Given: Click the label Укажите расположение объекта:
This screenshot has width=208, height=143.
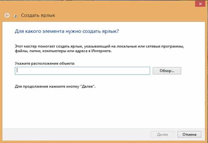Looking at the screenshot, I should coord(45,63).
